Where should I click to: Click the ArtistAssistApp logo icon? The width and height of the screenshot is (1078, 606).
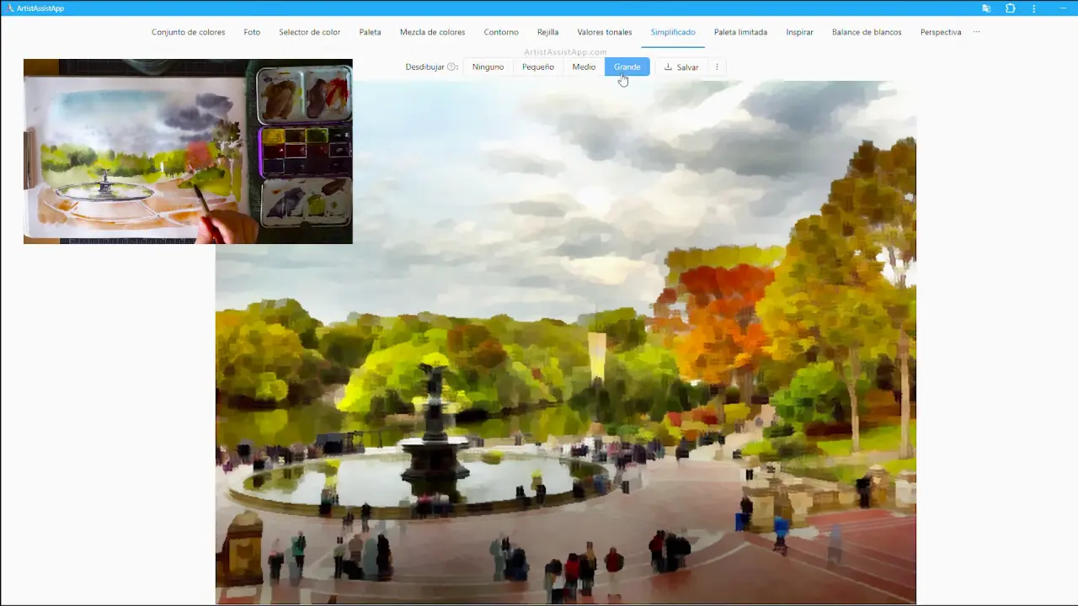(x=10, y=8)
